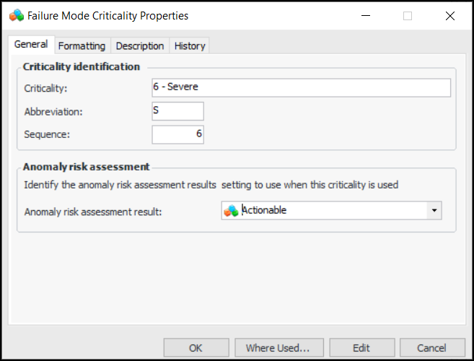This screenshot has width=474, height=361.
Task: Switch to the General tab
Action: (x=31, y=45)
